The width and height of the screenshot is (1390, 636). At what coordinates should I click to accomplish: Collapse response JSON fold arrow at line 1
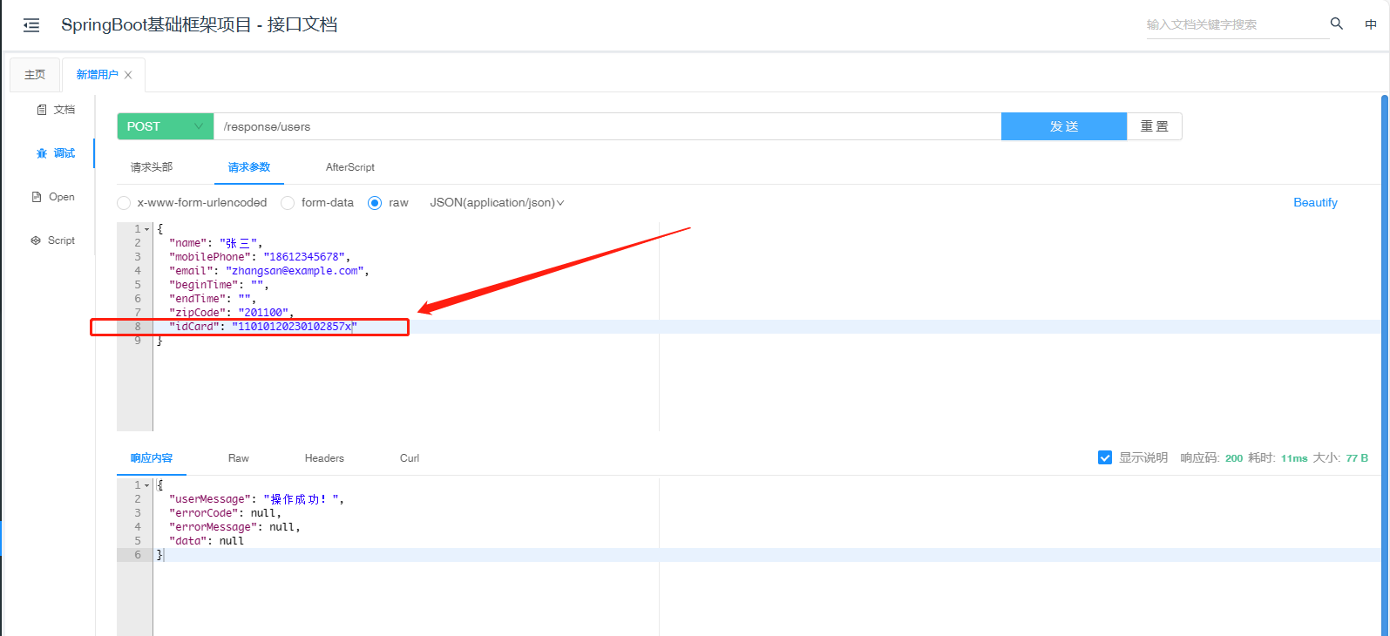point(147,485)
